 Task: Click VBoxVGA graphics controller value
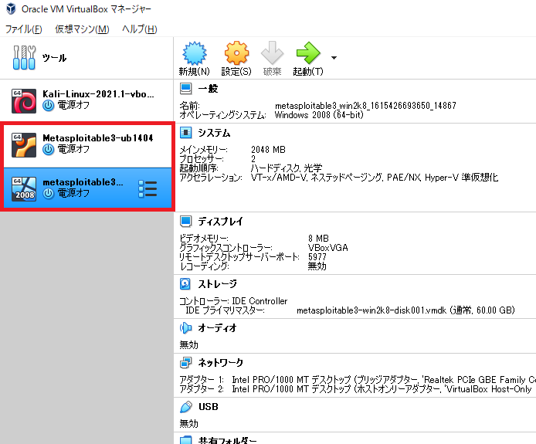click(x=327, y=247)
